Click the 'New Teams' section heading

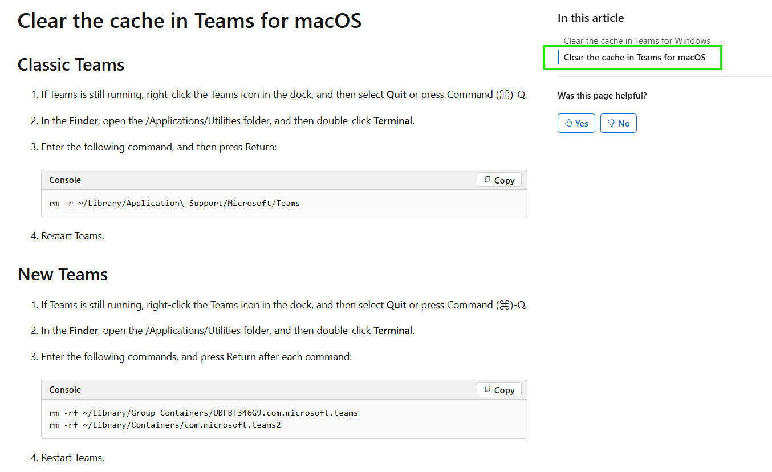click(x=63, y=274)
